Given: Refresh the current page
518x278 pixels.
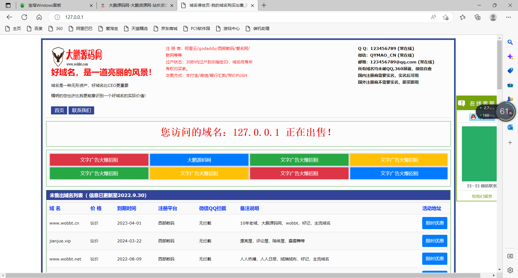Looking at the screenshot, I should click(24, 17).
